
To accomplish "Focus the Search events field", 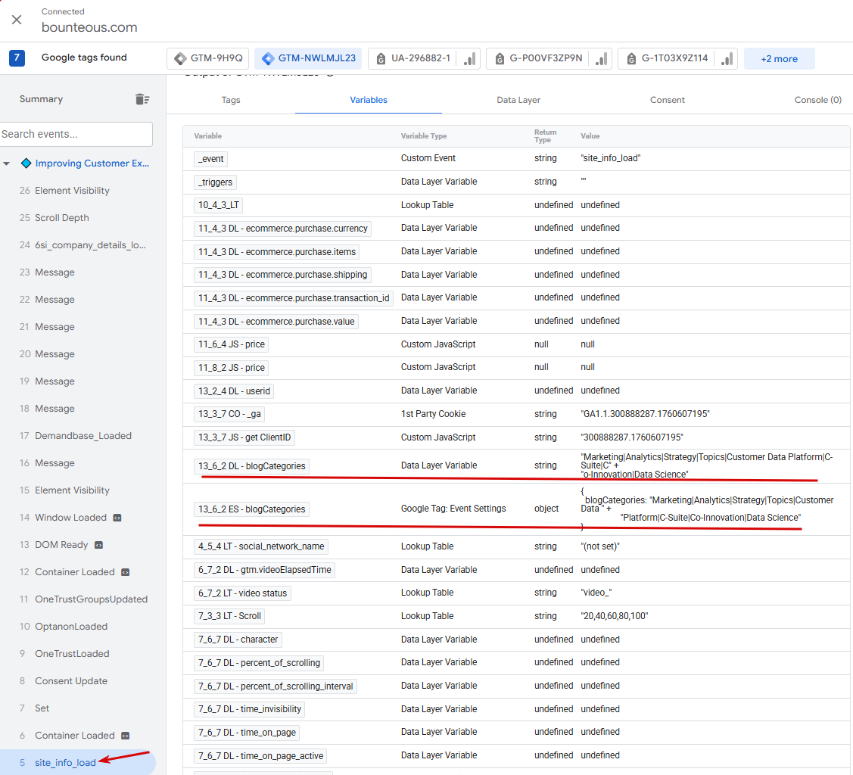I will click(x=76, y=134).
